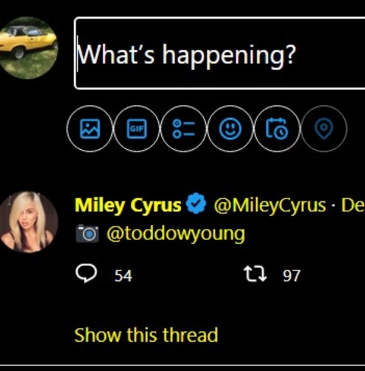Click the 54 replies count

(x=123, y=276)
